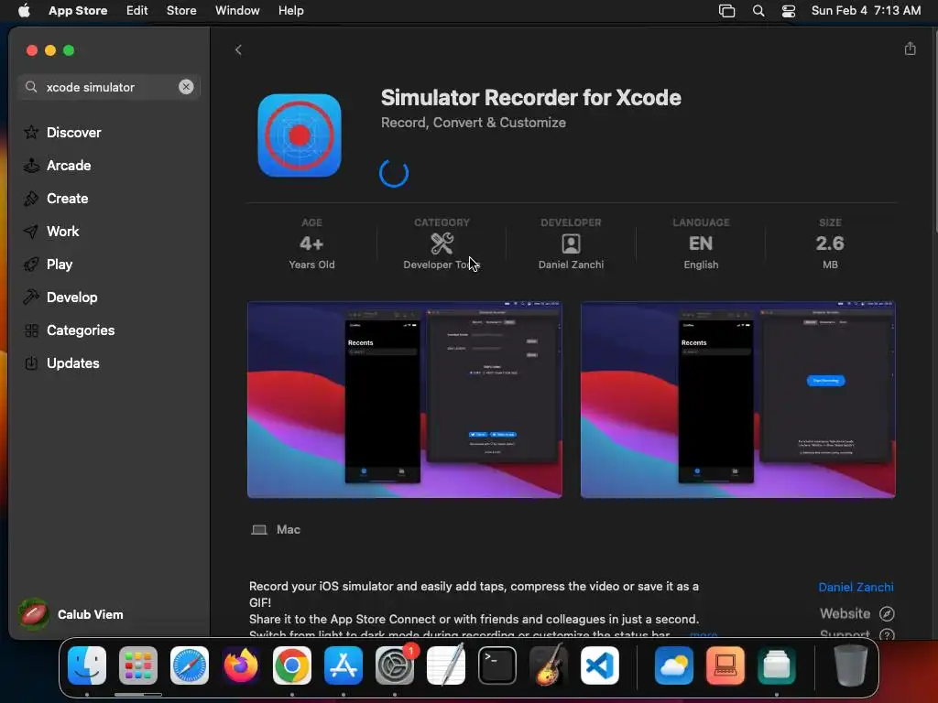Click the Mac platform icon
Image resolution: width=938 pixels, height=703 pixels.
coord(259,530)
